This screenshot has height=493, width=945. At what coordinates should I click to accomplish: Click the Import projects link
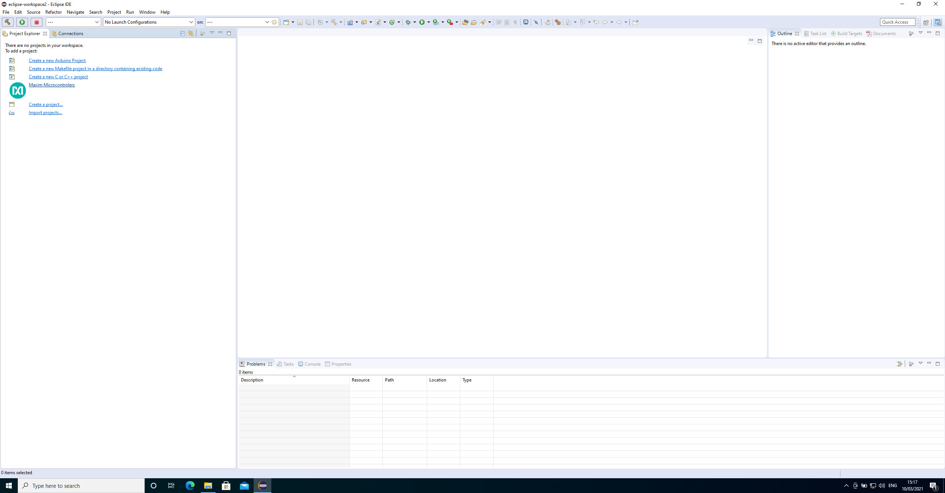point(45,112)
